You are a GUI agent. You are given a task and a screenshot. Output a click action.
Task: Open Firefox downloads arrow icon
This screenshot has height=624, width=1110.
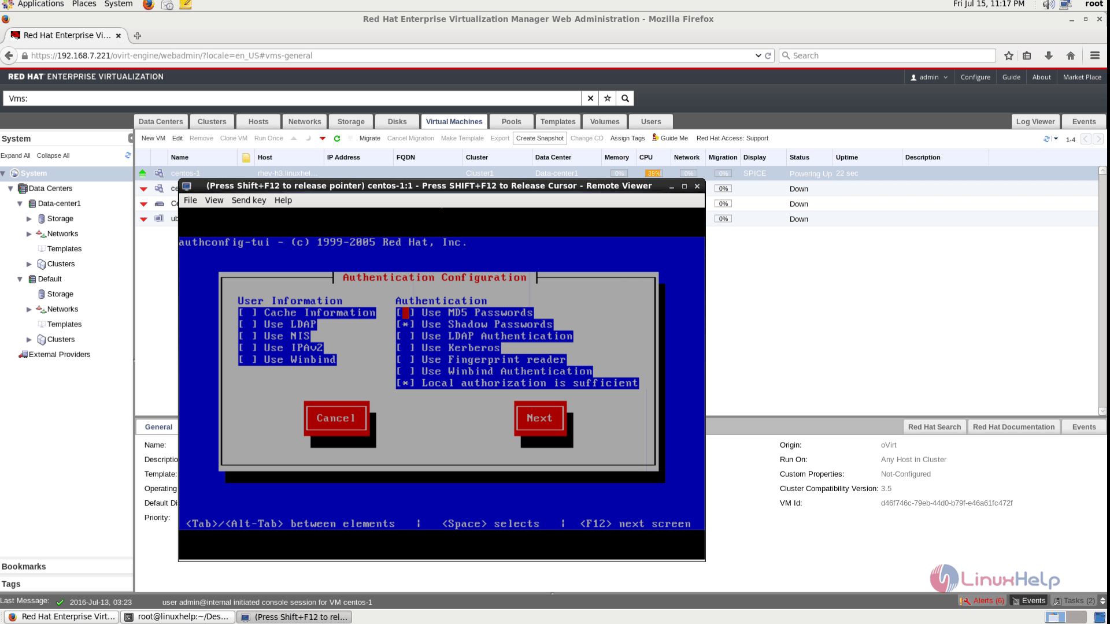(x=1049, y=55)
